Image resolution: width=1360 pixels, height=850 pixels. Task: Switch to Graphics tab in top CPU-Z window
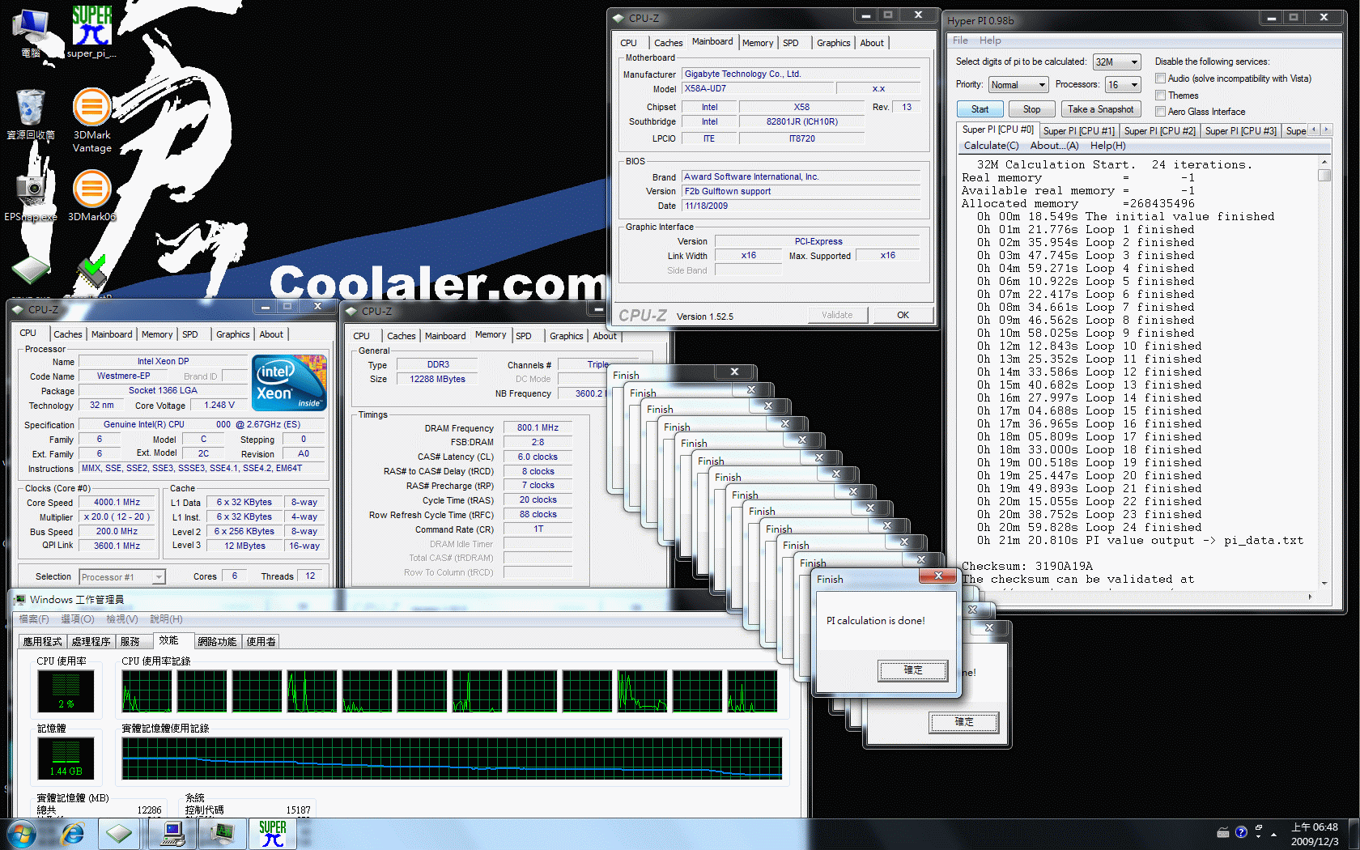(x=833, y=43)
